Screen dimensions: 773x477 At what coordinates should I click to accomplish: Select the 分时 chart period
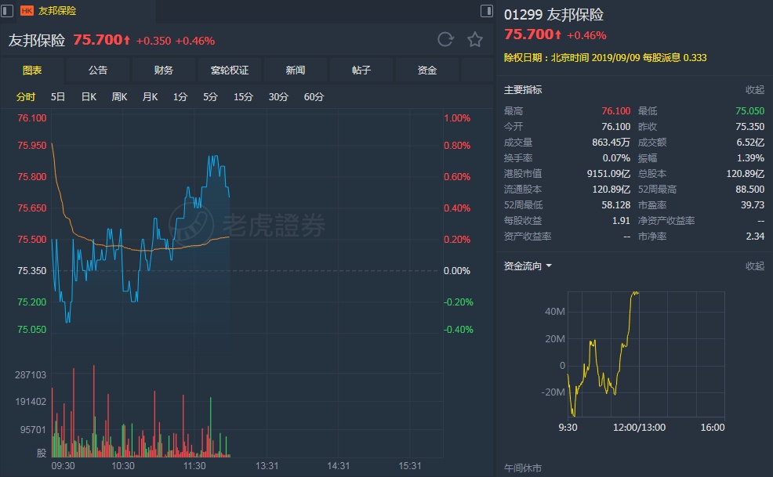click(26, 97)
